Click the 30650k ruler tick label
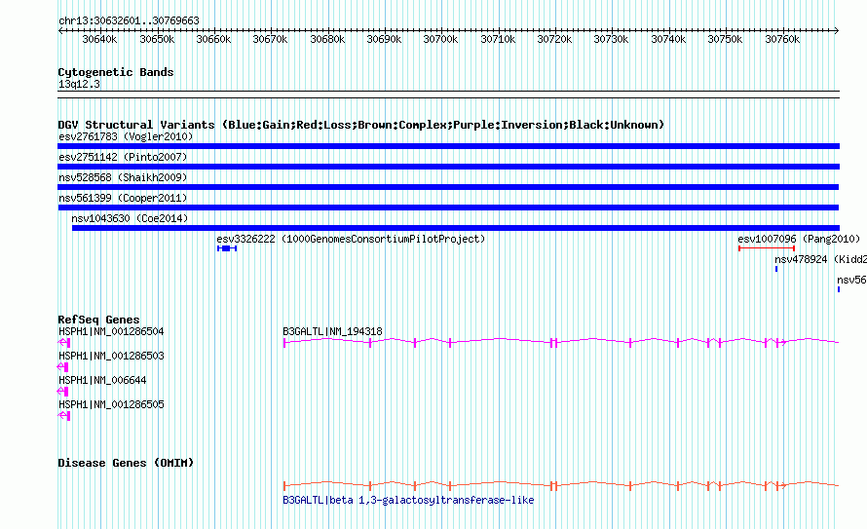The image size is (867, 529). (157, 40)
